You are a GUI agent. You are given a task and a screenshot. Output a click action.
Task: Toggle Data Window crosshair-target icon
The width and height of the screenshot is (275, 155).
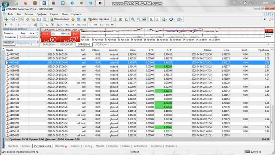click(27, 19)
